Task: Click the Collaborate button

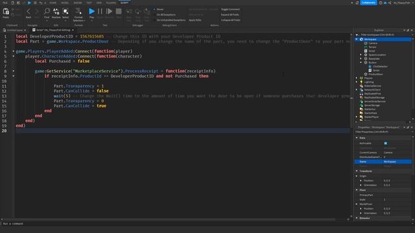Action: pyautogui.click(x=368, y=3)
